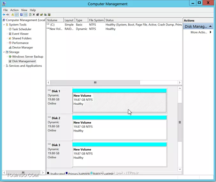Click the Services and Applications icon
216x182 pixels.
pos(7,66)
